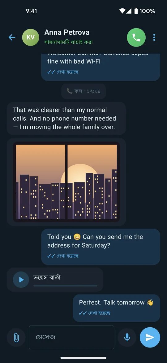Viewport: 167px width, 363px height.
Task: Seek along the voice message progress bar
Action: pos(65,286)
